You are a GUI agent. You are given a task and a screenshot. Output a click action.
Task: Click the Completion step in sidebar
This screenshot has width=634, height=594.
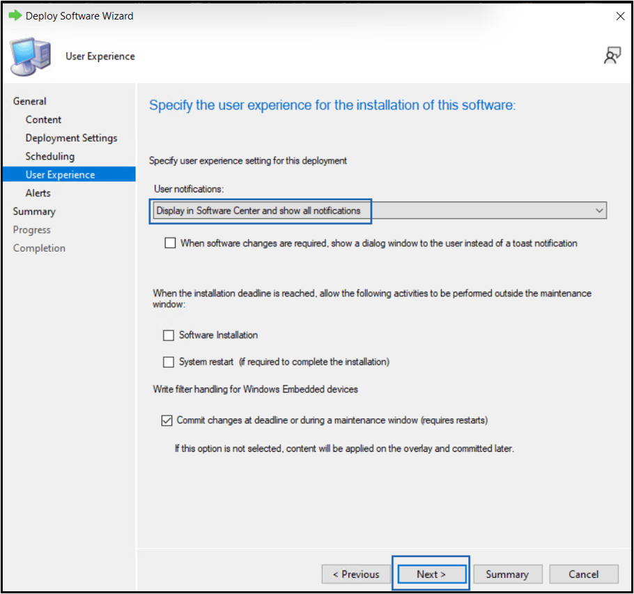tap(39, 248)
